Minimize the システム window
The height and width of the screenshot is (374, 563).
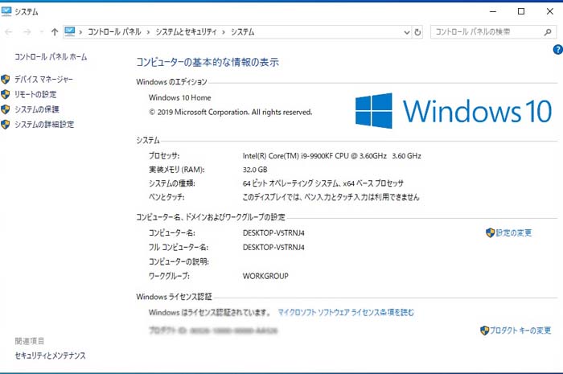pos(493,11)
